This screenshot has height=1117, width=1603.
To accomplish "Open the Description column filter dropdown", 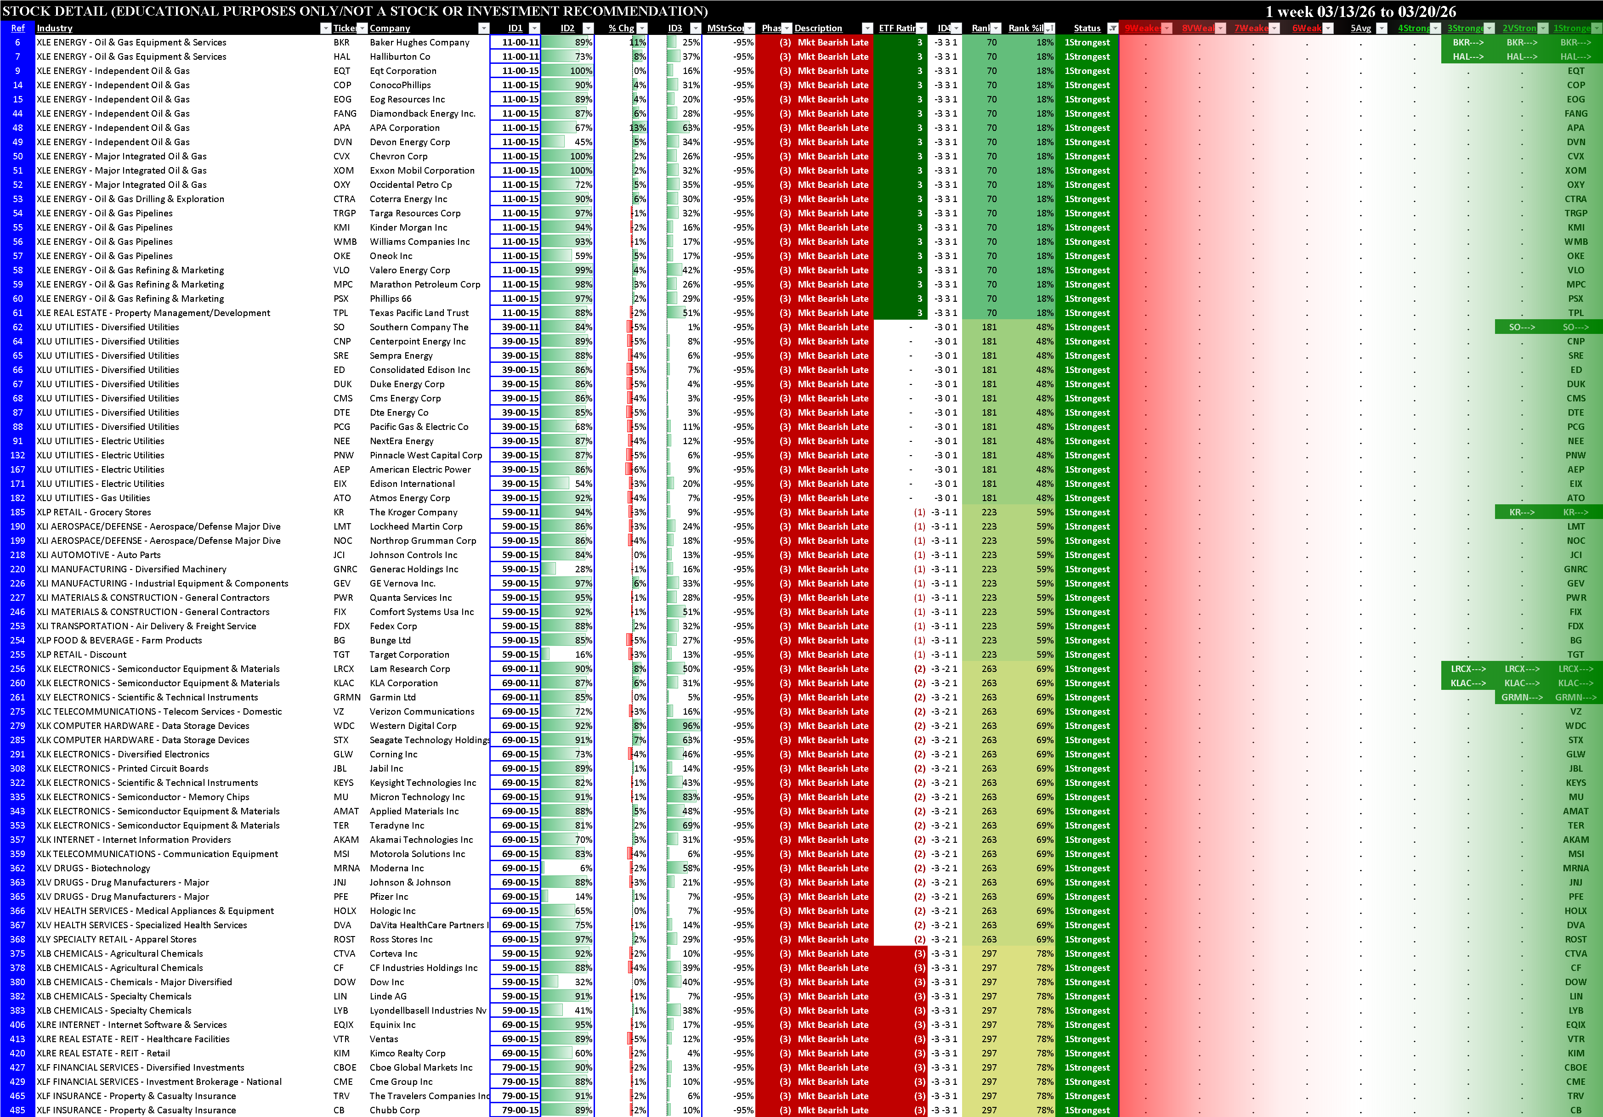I will pos(867,28).
